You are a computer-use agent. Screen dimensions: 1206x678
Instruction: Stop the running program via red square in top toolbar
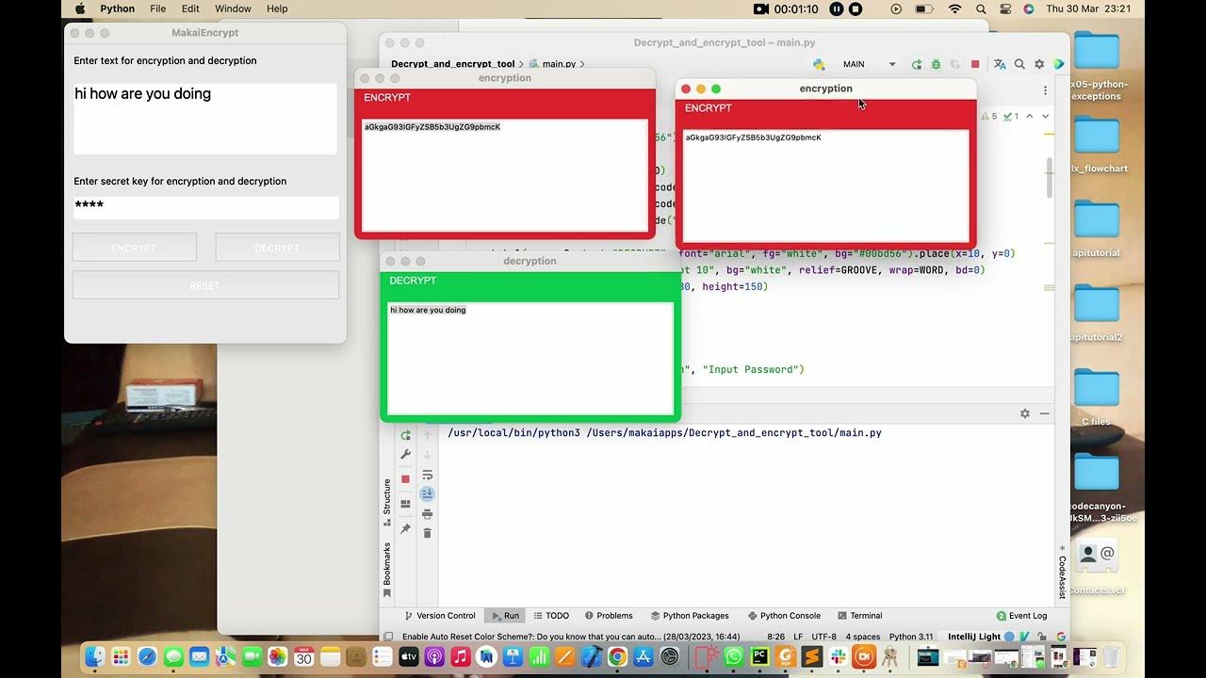point(975,64)
